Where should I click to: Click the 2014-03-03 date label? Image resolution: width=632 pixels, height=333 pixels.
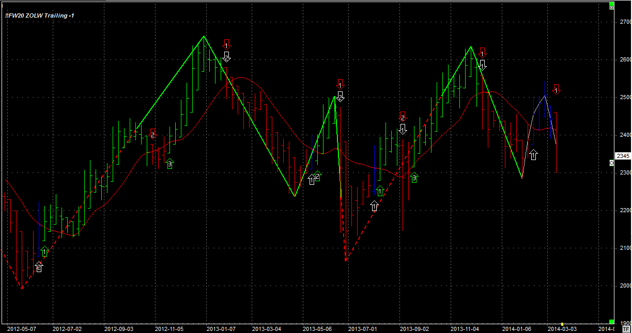pyautogui.click(x=562, y=328)
